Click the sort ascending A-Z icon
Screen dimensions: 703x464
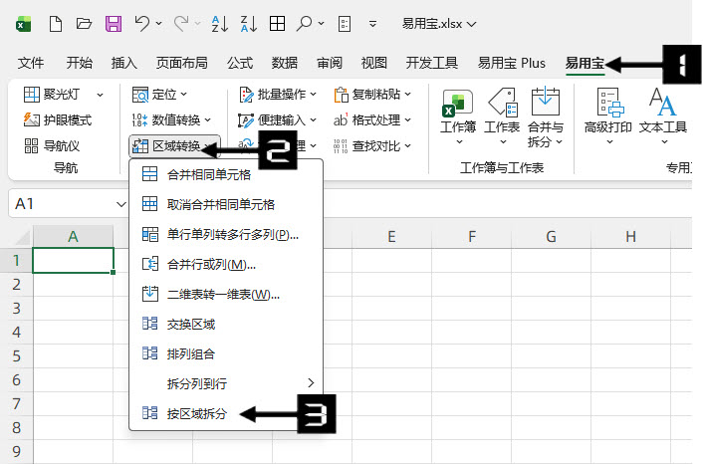click(x=218, y=23)
